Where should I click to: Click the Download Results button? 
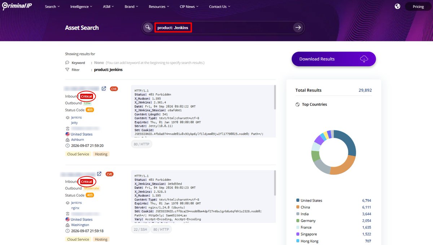[x=334, y=59]
